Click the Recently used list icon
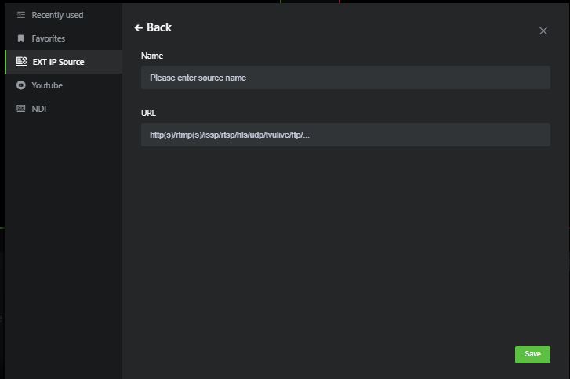This screenshot has width=570, height=379. (x=21, y=15)
